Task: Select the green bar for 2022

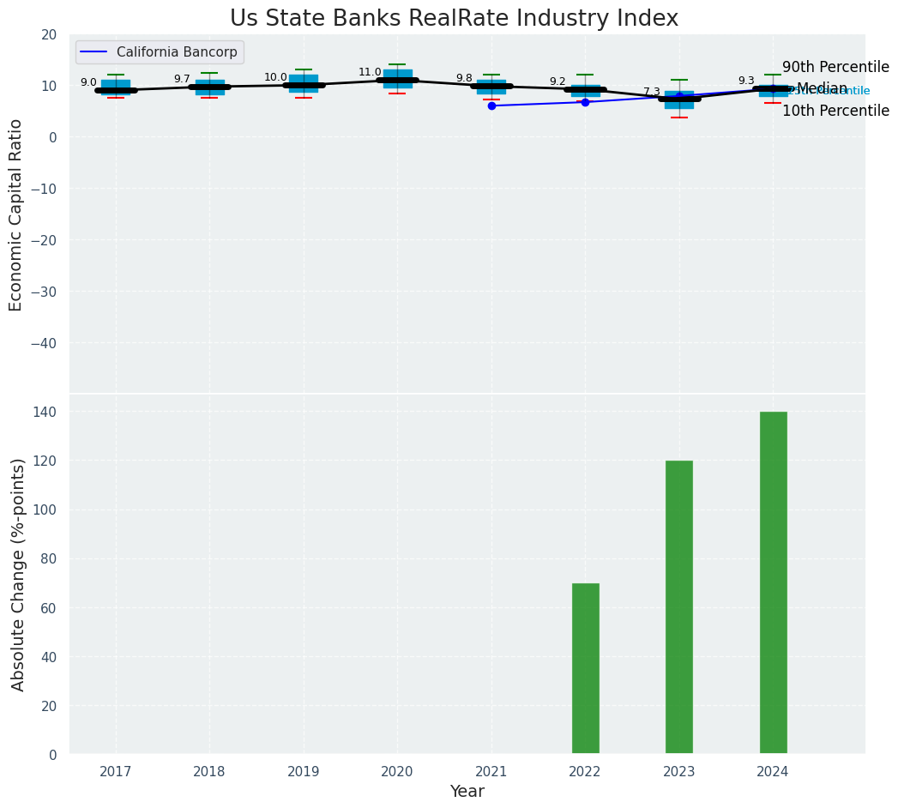Action: (x=585, y=668)
